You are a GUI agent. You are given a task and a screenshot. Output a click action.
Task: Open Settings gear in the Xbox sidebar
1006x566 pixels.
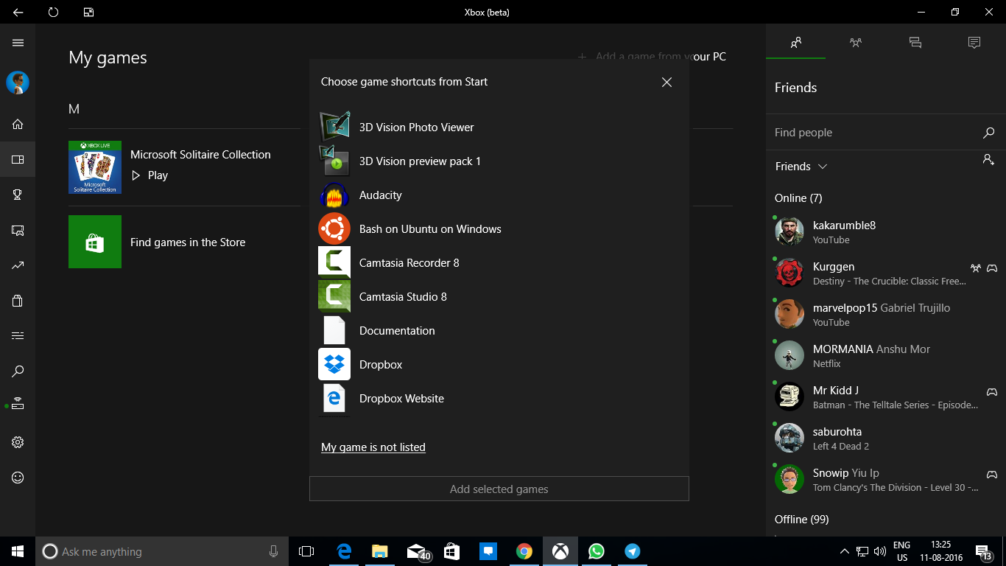click(x=18, y=442)
